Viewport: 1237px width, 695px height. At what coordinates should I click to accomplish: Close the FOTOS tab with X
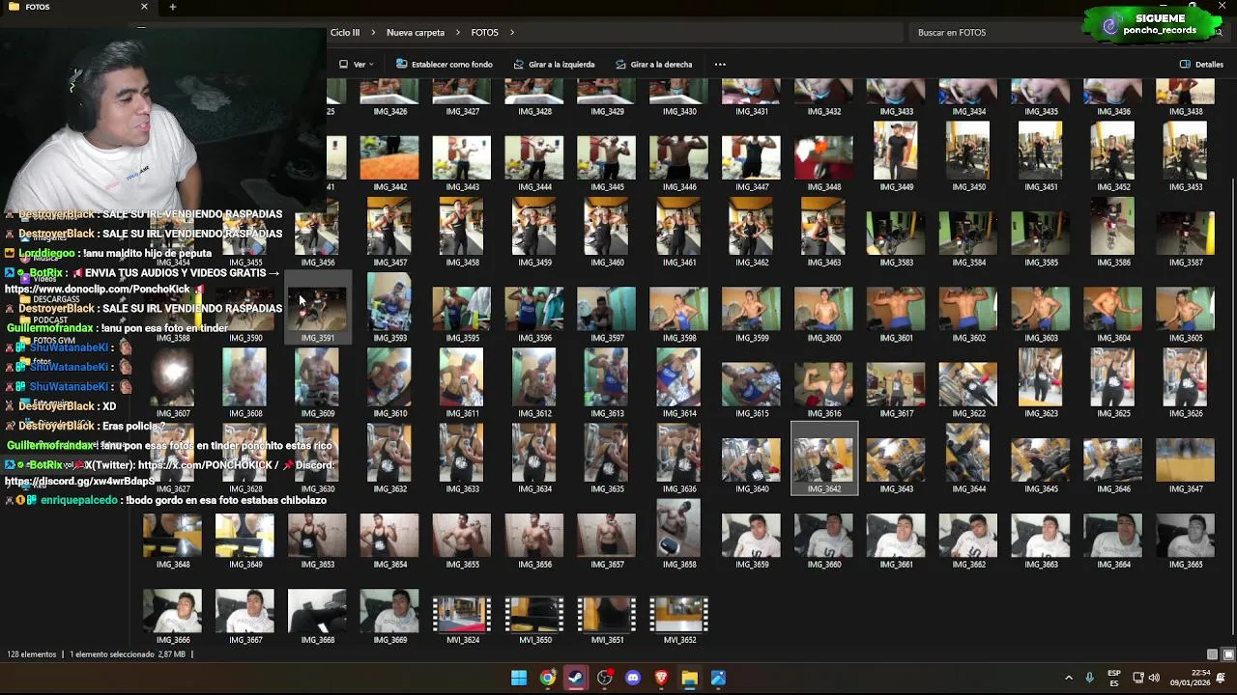[x=144, y=7]
